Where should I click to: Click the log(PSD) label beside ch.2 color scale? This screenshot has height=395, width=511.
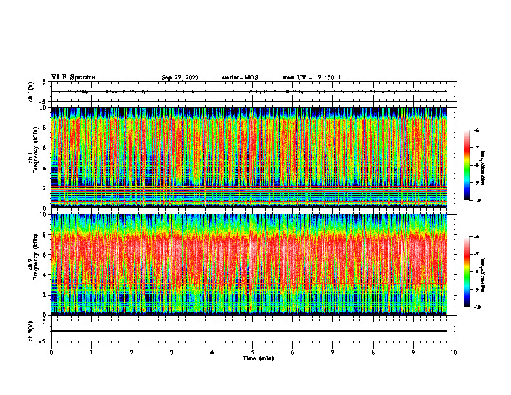[484, 274]
